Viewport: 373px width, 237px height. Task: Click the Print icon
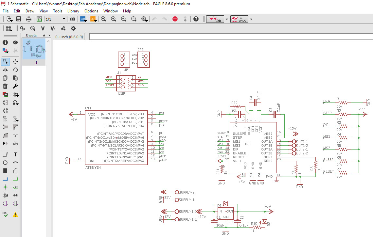28,19
